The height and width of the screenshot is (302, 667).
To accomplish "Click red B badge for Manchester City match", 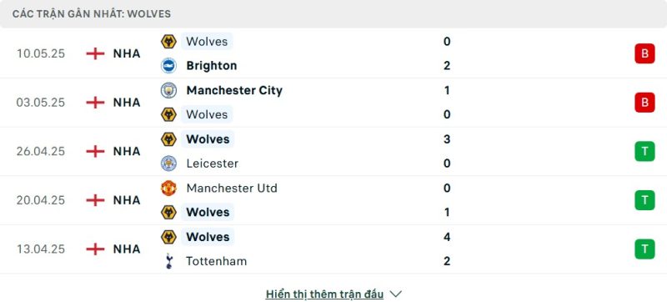I will coord(644,103).
